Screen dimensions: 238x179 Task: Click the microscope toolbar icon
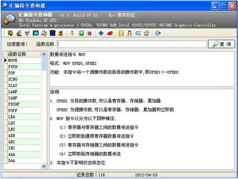19,33
